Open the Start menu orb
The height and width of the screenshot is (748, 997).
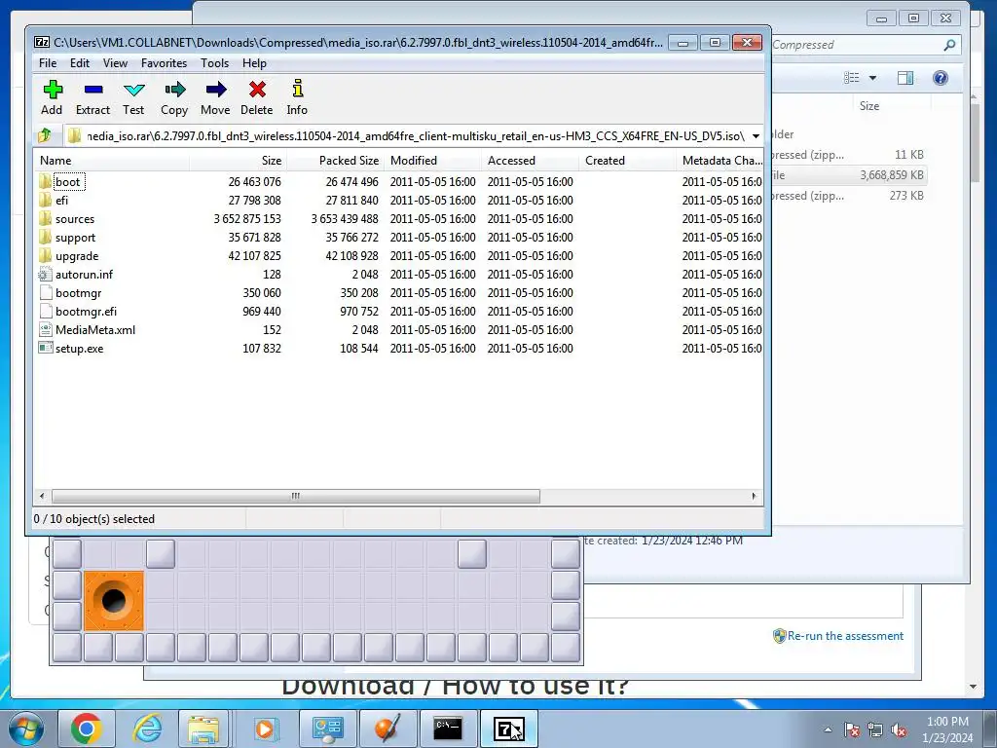pyautogui.click(x=26, y=729)
